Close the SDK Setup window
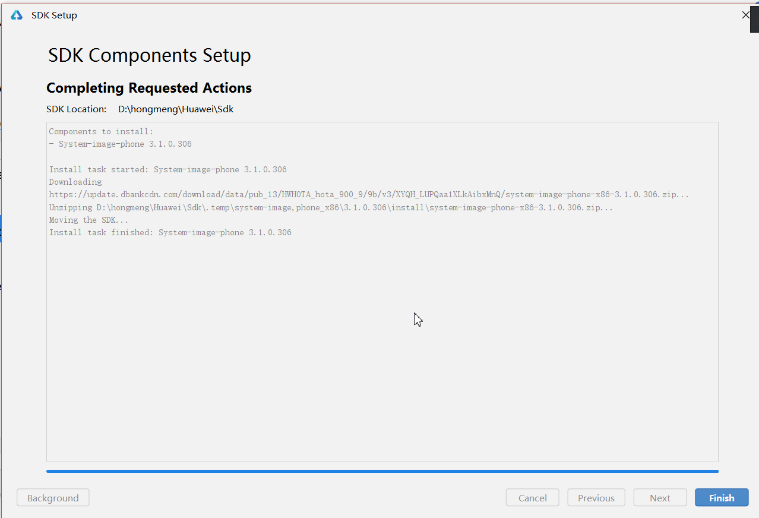Screen dimensions: 759x518 (746, 15)
